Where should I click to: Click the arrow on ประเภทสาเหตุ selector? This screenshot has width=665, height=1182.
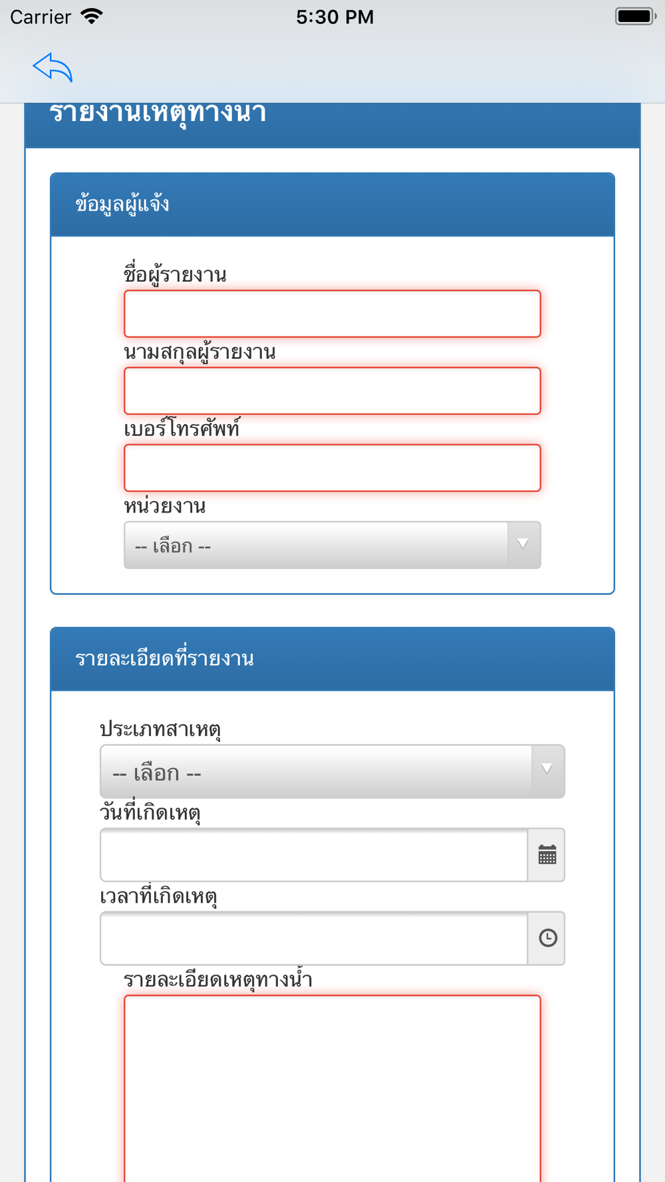(x=547, y=771)
